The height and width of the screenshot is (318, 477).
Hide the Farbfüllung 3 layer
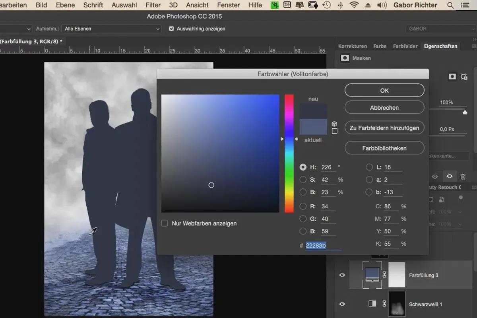[x=342, y=275]
